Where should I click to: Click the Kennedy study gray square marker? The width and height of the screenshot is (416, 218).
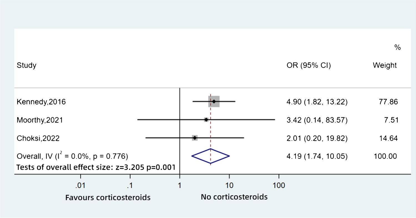(x=214, y=102)
